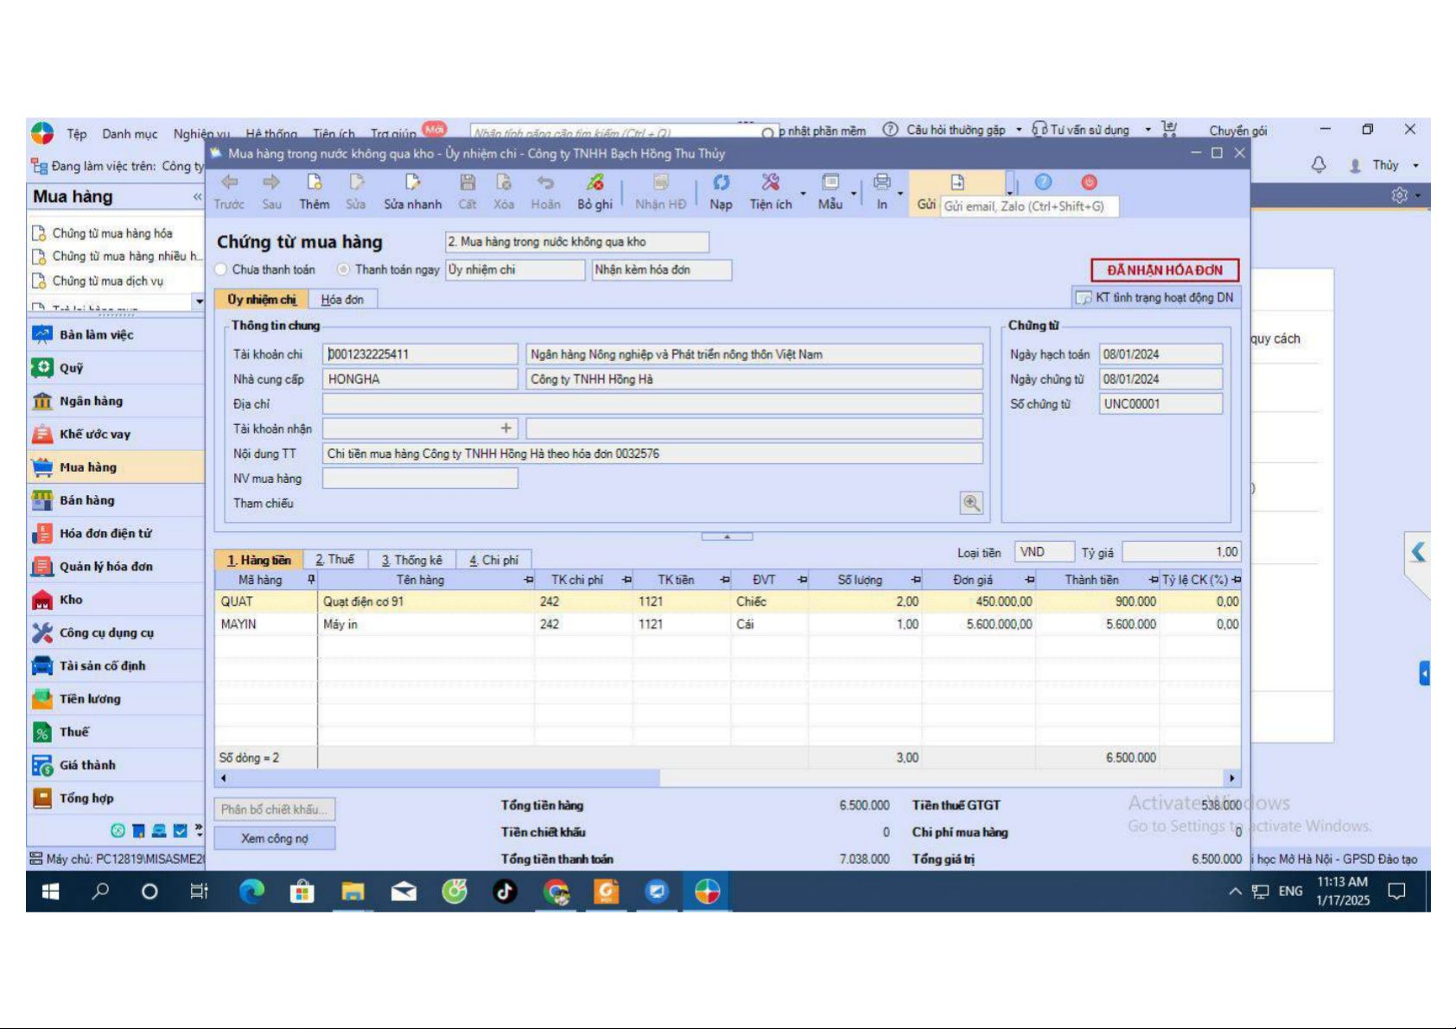The height and width of the screenshot is (1029, 1456).
Task: Collapse the general info panel arrow
Action: pos(727,537)
